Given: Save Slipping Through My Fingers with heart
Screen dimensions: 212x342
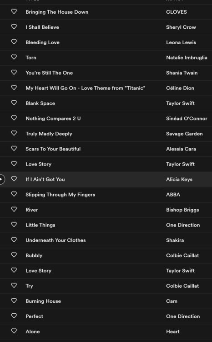Looking at the screenshot, I should pyautogui.click(x=14, y=194).
